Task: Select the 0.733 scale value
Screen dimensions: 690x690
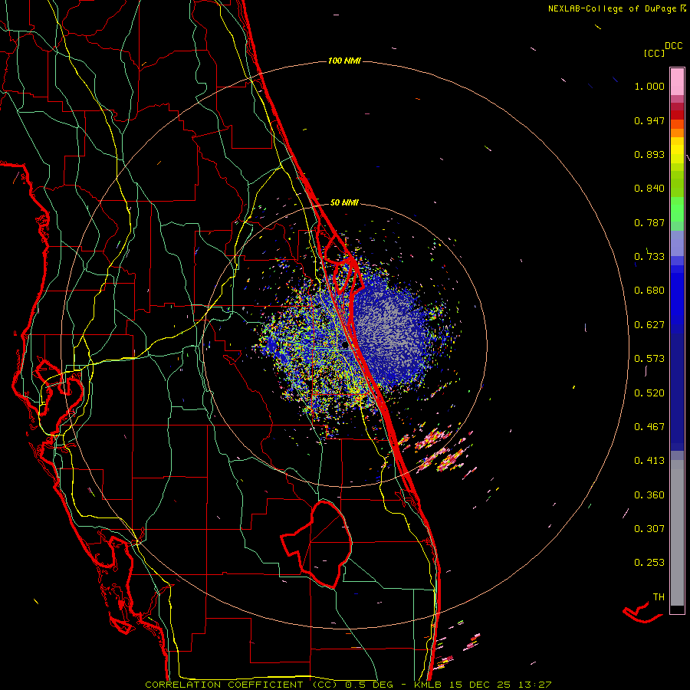Action: click(x=649, y=257)
